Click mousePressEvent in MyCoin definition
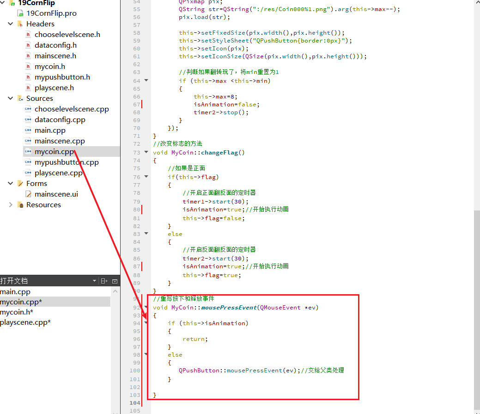The image size is (480, 414). tap(229, 307)
